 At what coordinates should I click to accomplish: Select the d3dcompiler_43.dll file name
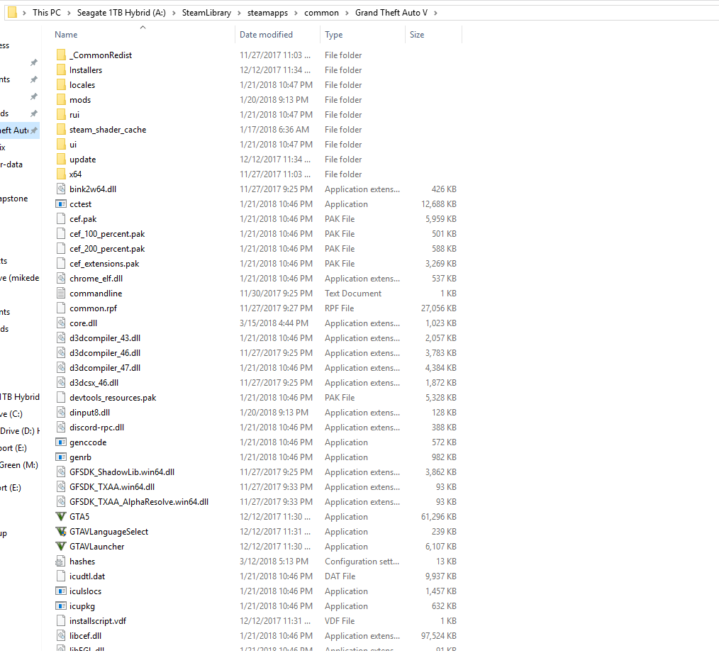tap(104, 338)
